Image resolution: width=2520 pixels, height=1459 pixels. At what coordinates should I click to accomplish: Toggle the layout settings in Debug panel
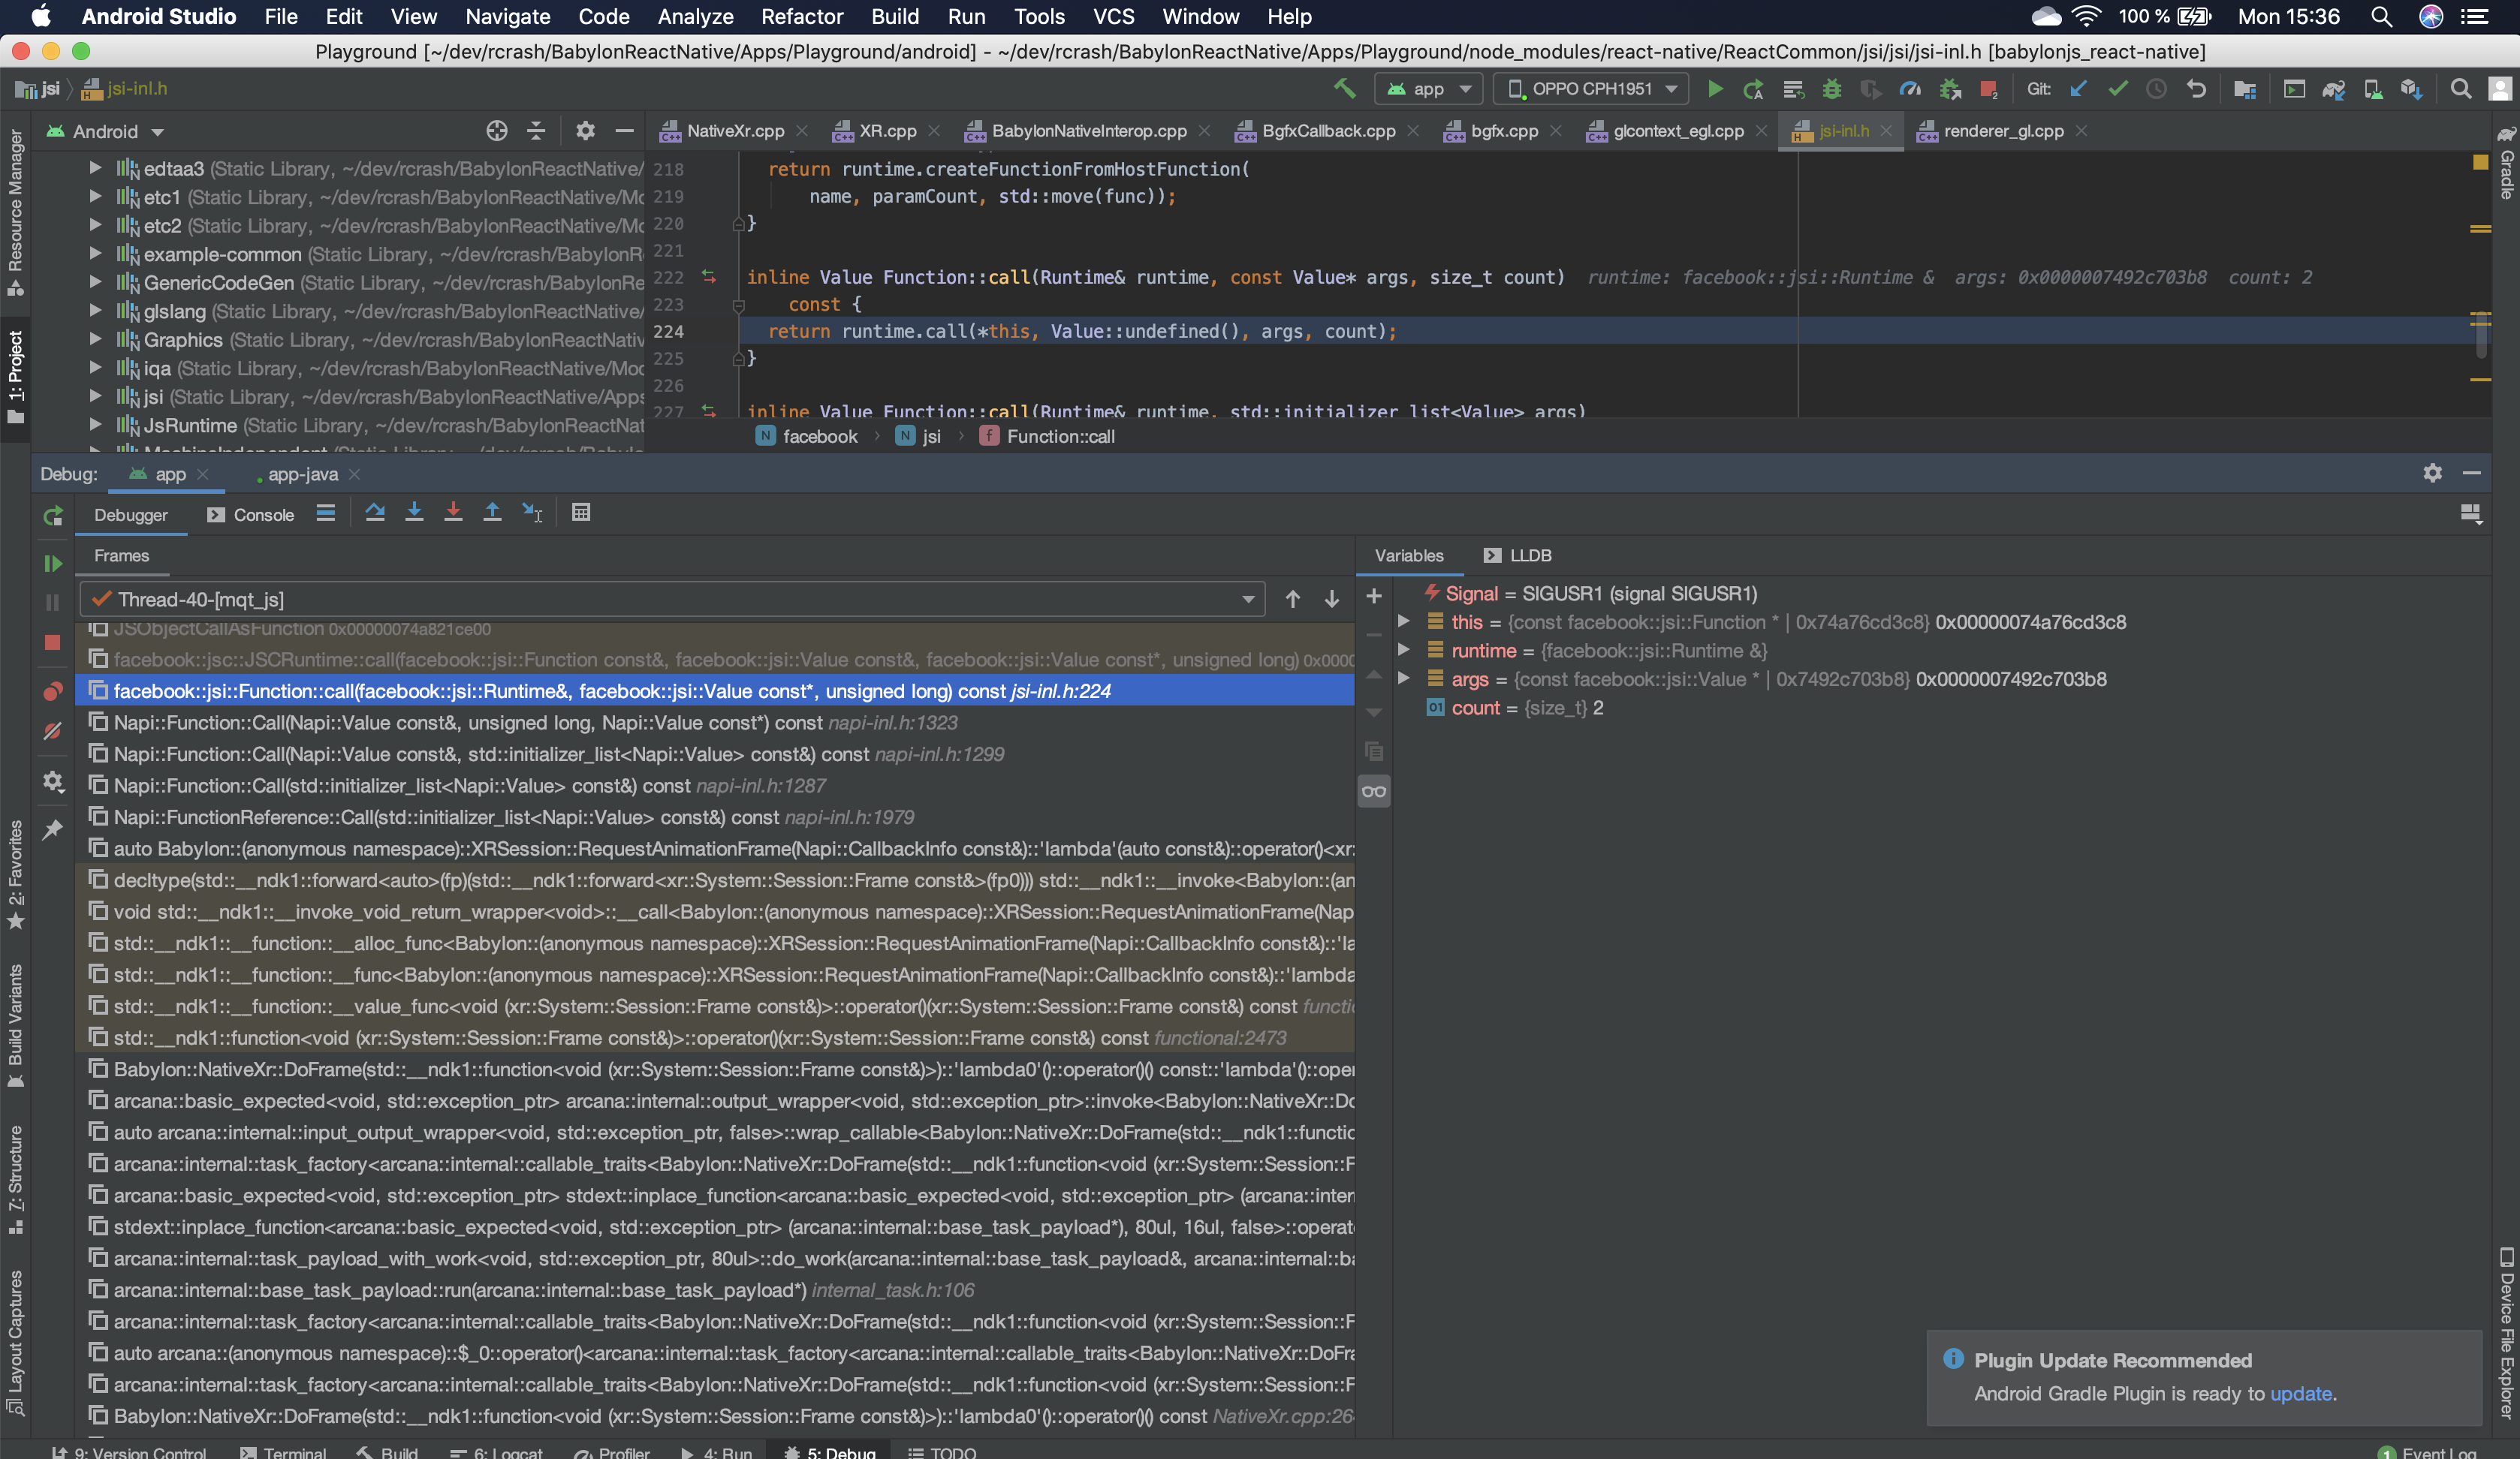(2473, 513)
